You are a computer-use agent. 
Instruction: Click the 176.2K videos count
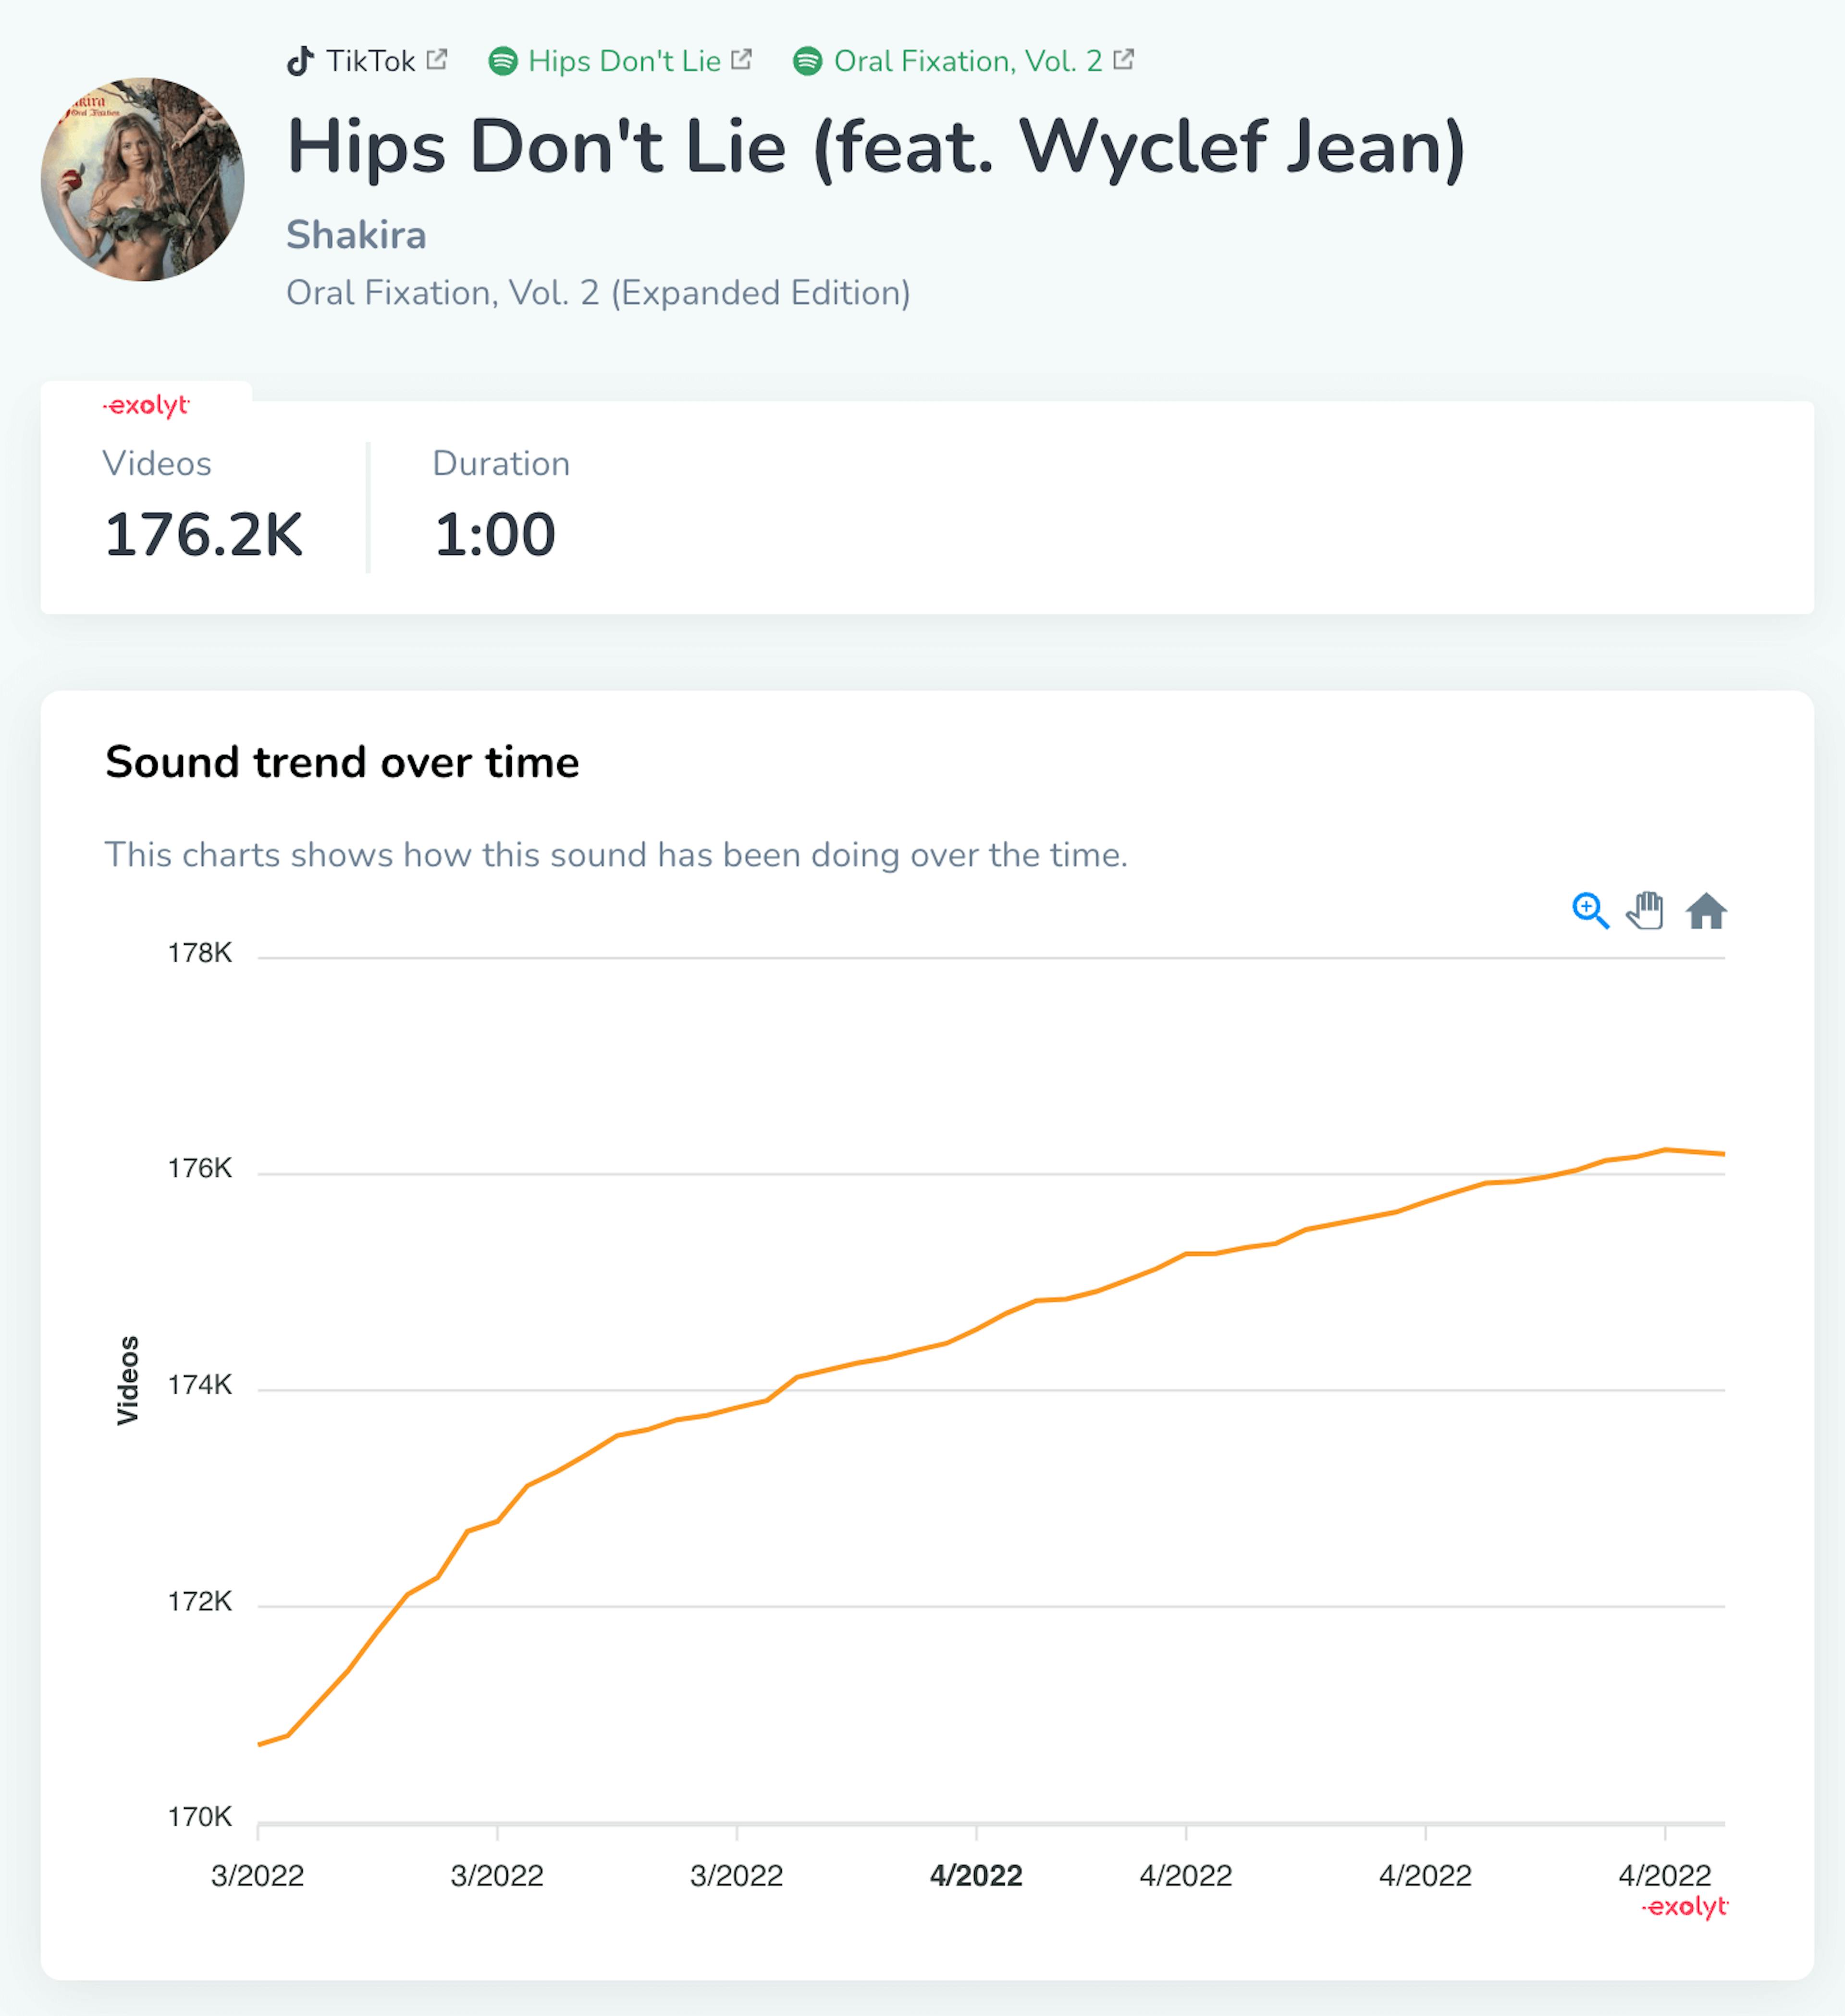(203, 534)
